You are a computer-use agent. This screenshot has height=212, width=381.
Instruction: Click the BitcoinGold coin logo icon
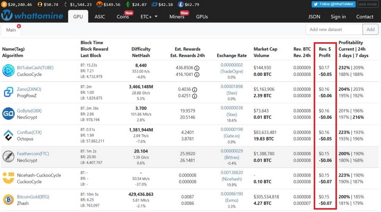pyautogui.click(x=8, y=200)
